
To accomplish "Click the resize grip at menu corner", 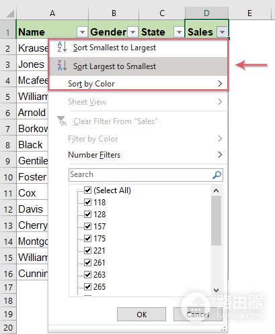I will pos(223,329).
